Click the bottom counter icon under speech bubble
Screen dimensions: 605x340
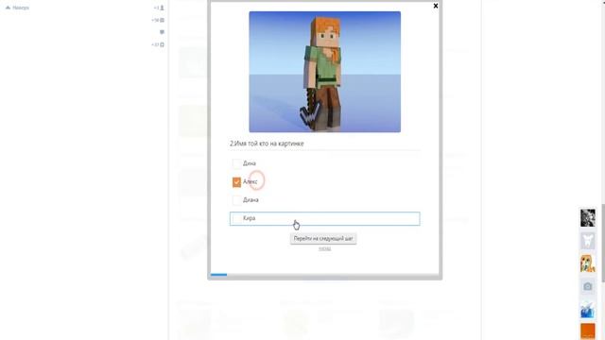tap(162, 44)
